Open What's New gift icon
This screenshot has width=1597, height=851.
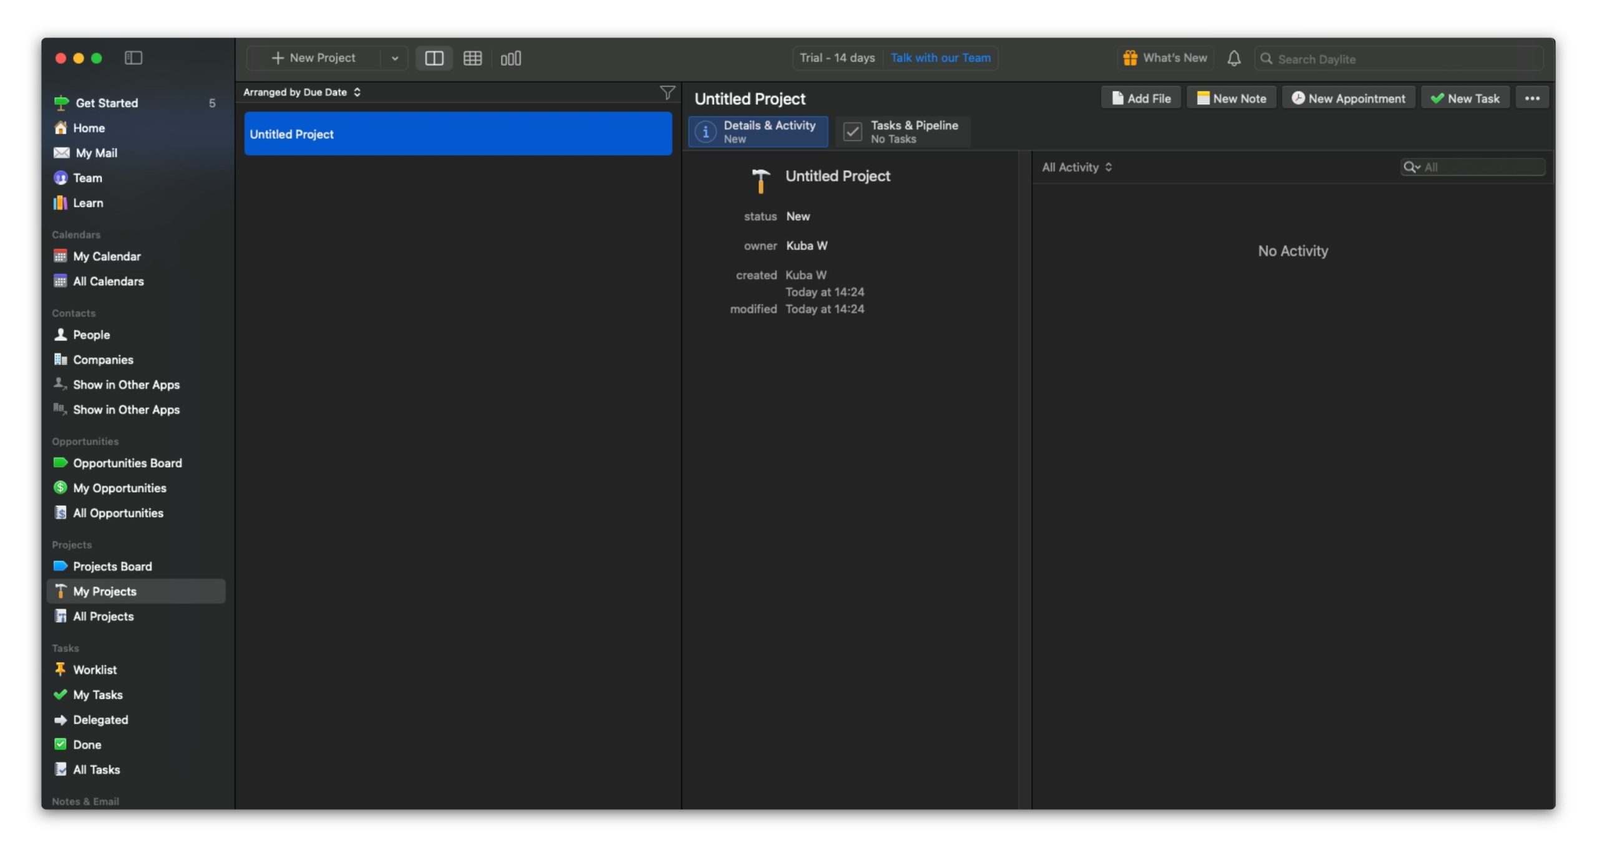point(1130,58)
